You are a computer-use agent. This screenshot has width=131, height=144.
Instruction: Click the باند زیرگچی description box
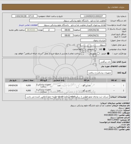click(105, 62)
